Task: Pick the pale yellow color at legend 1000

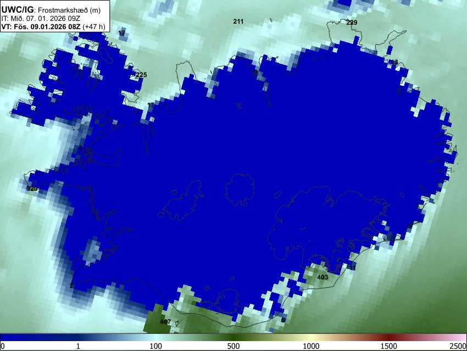Action: coord(311,337)
